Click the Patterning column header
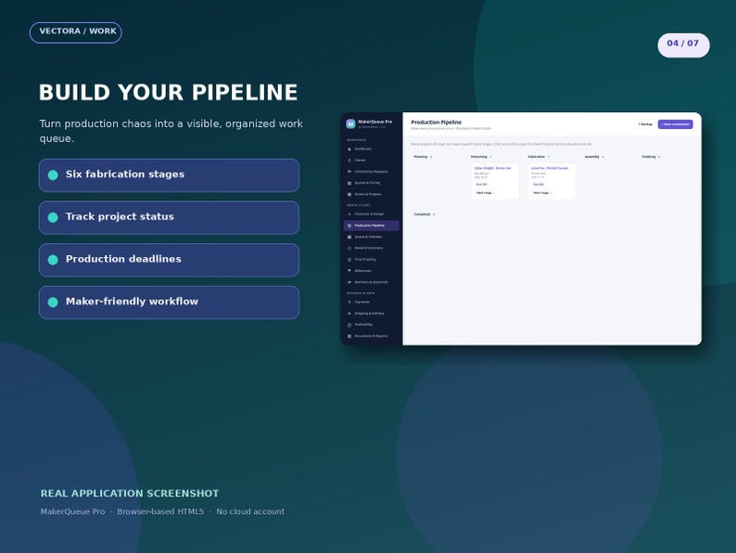The image size is (736, 553). 481,157
